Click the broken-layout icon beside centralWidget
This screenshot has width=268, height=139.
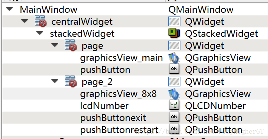40,21
